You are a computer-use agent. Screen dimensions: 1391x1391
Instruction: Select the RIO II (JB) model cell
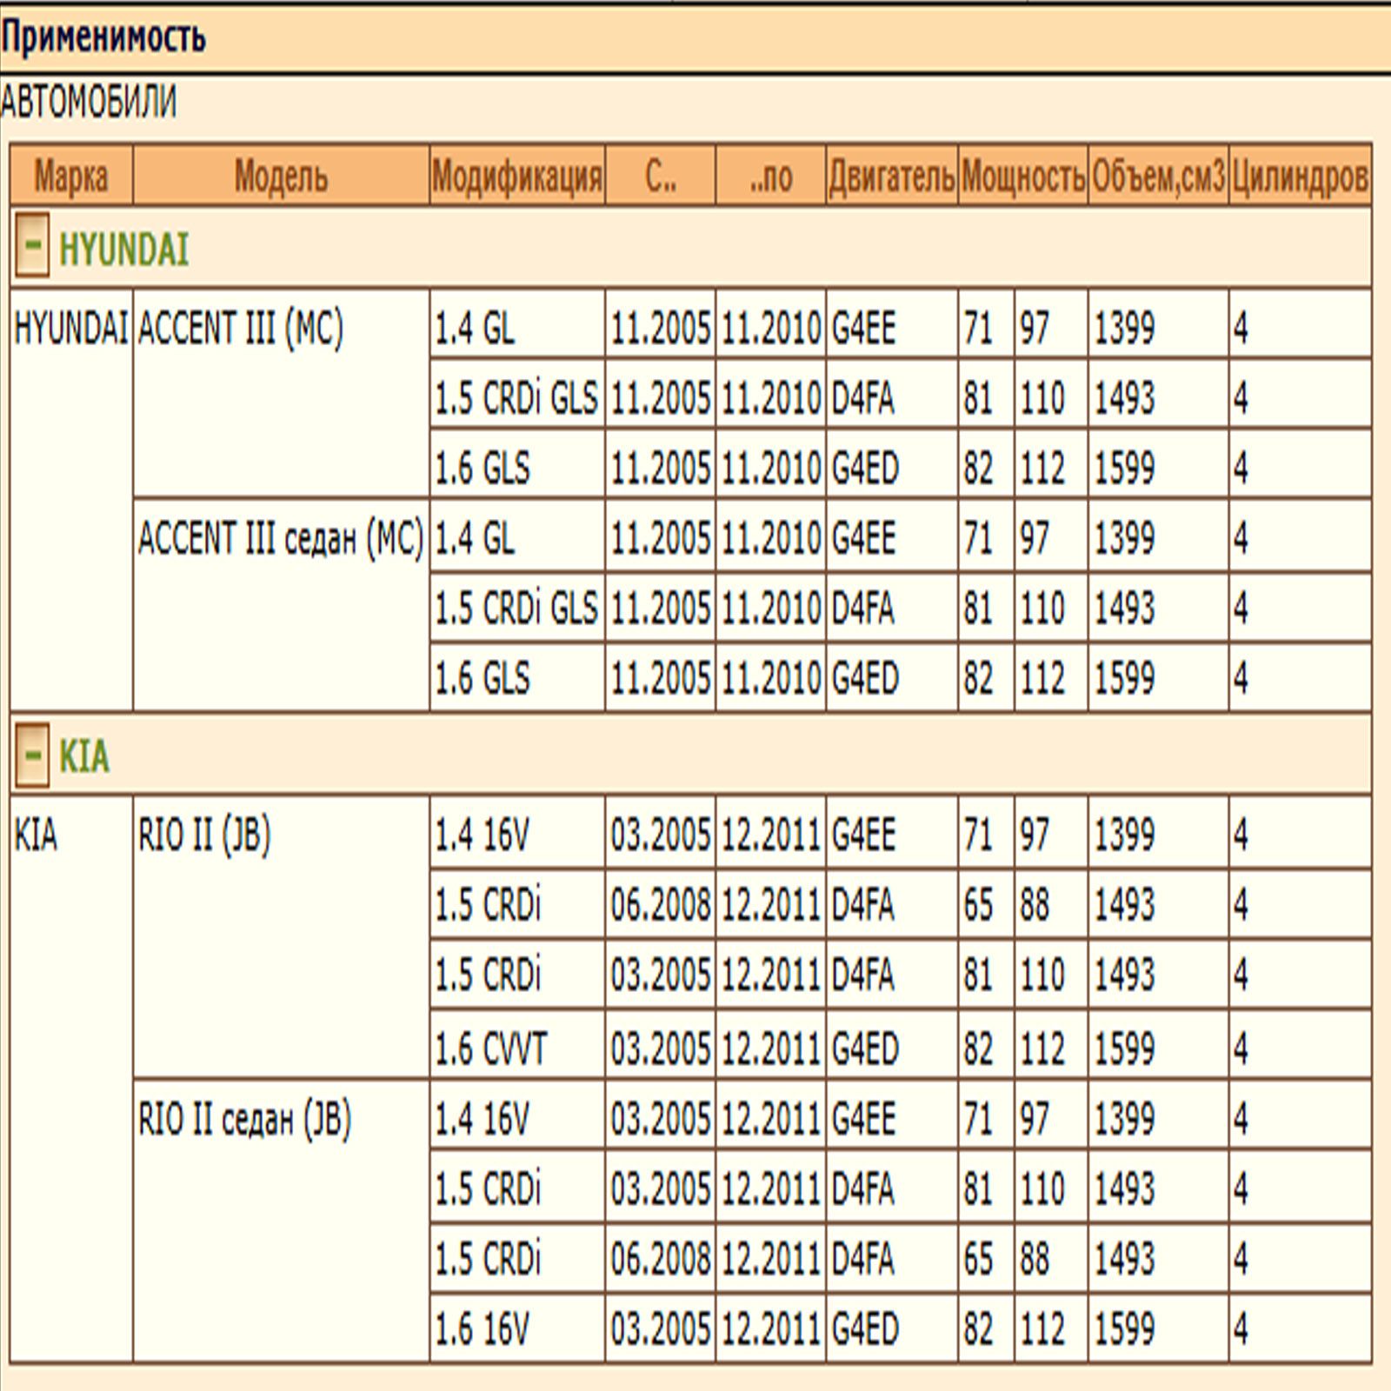281,937
